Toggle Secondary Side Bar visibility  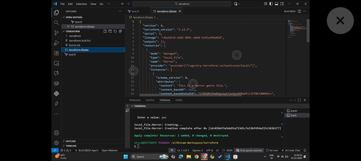tap(282, 4)
